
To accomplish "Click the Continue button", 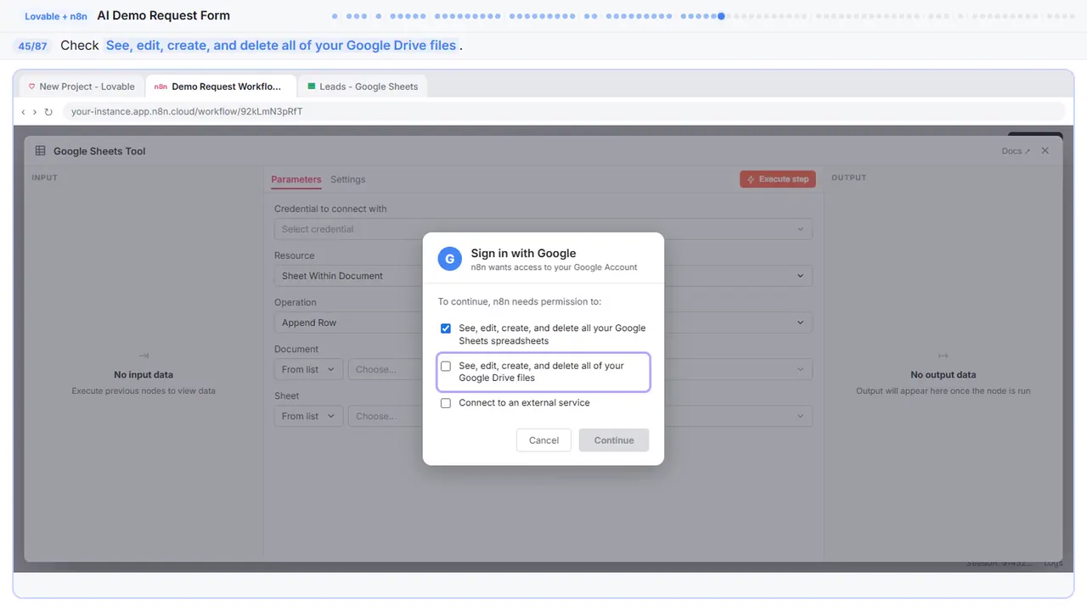I will point(614,440).
